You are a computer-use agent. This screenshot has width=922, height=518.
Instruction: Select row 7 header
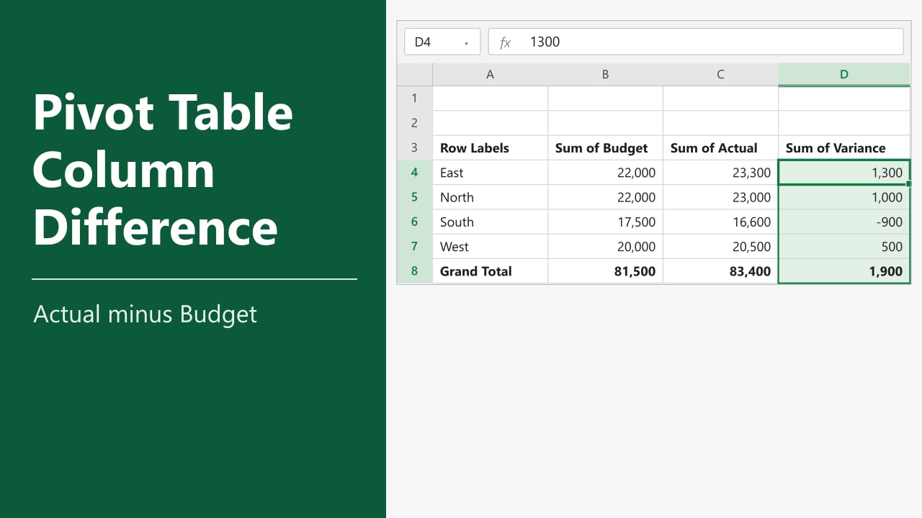tap(415, 246)
